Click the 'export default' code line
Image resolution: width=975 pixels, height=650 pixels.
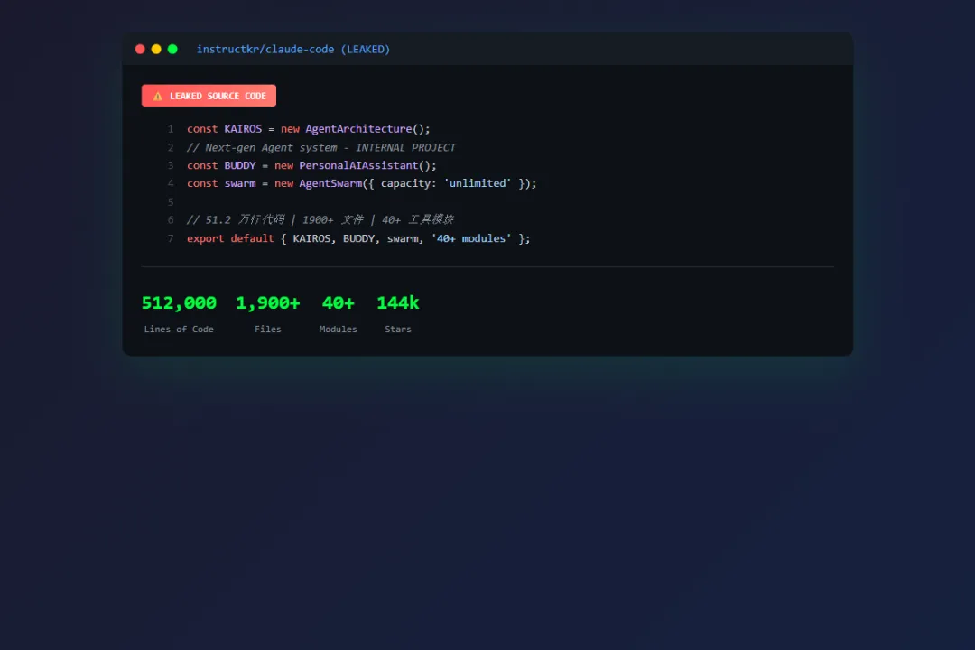(x=358, y=238)
